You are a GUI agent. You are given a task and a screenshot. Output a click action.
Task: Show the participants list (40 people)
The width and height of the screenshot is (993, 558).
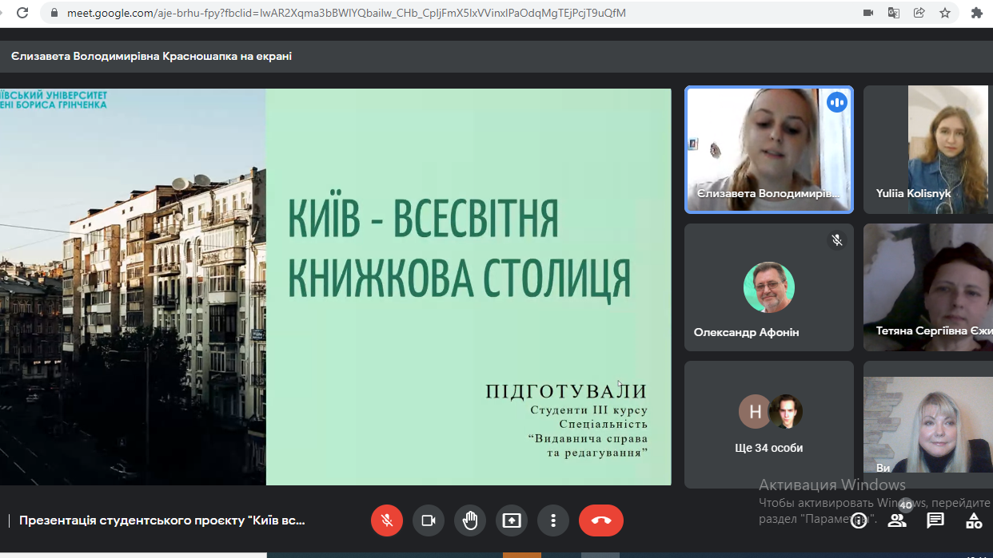(x=897, y=520)
